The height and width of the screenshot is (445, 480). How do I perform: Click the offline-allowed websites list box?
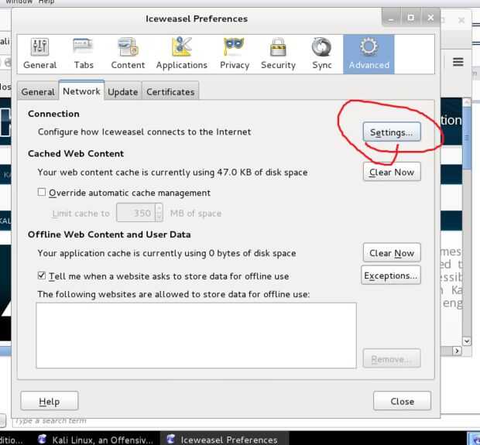pyautogui.click(x=196, y=335)
